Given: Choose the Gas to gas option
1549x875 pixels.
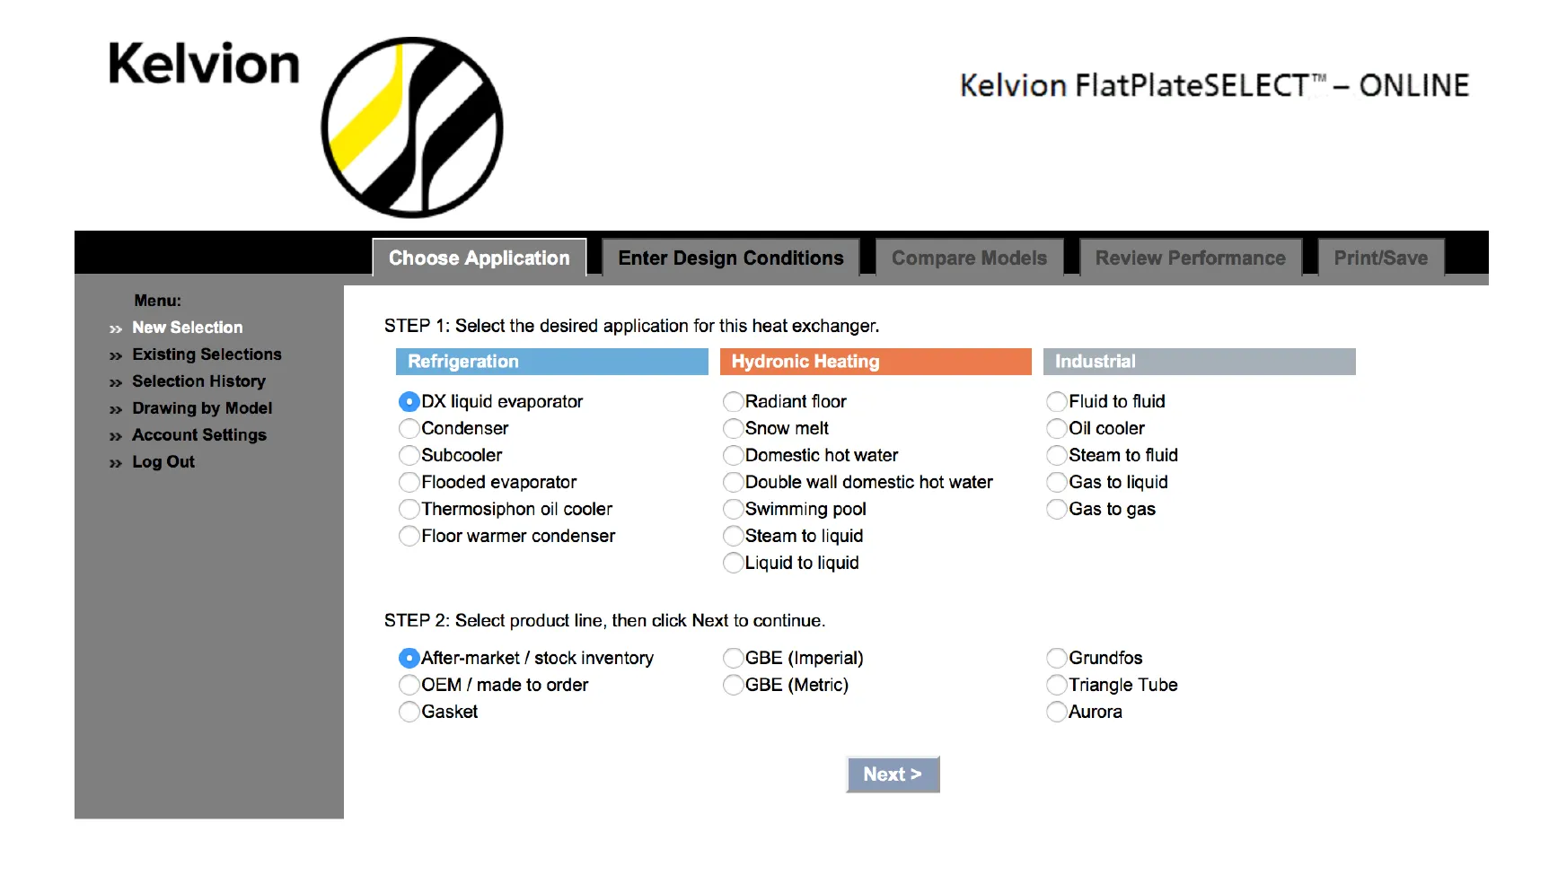Looking at the screenshot, I should (1057, 509).
